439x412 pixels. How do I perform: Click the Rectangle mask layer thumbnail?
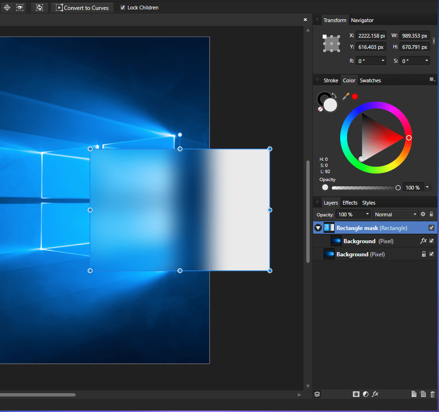329,228
